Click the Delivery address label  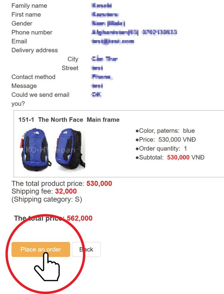(34, 50)
